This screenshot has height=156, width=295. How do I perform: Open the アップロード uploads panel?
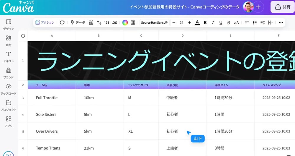tap(9, 89)
